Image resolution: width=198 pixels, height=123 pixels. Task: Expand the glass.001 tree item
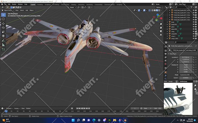(x=167, y=29)
